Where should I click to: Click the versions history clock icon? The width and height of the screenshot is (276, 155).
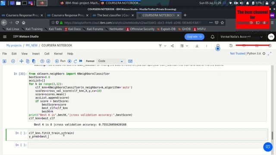pyautogui.click(x=231, y=46)
